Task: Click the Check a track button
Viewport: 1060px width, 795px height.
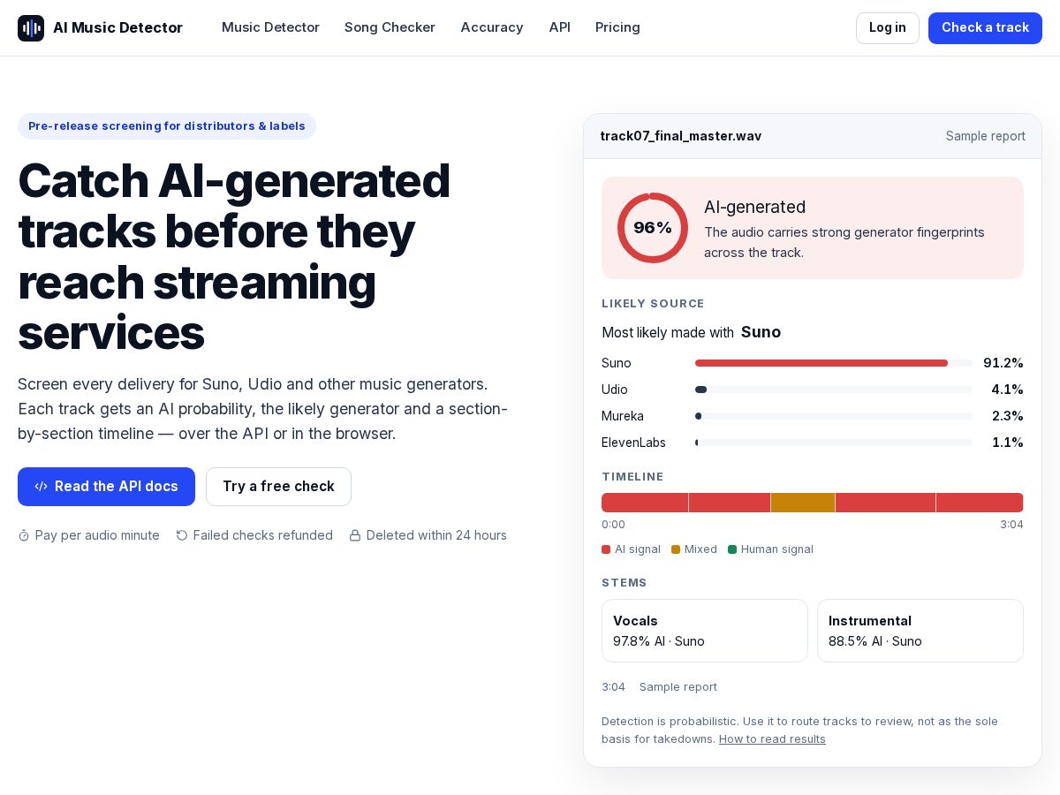Action: (x=985, y=28)
